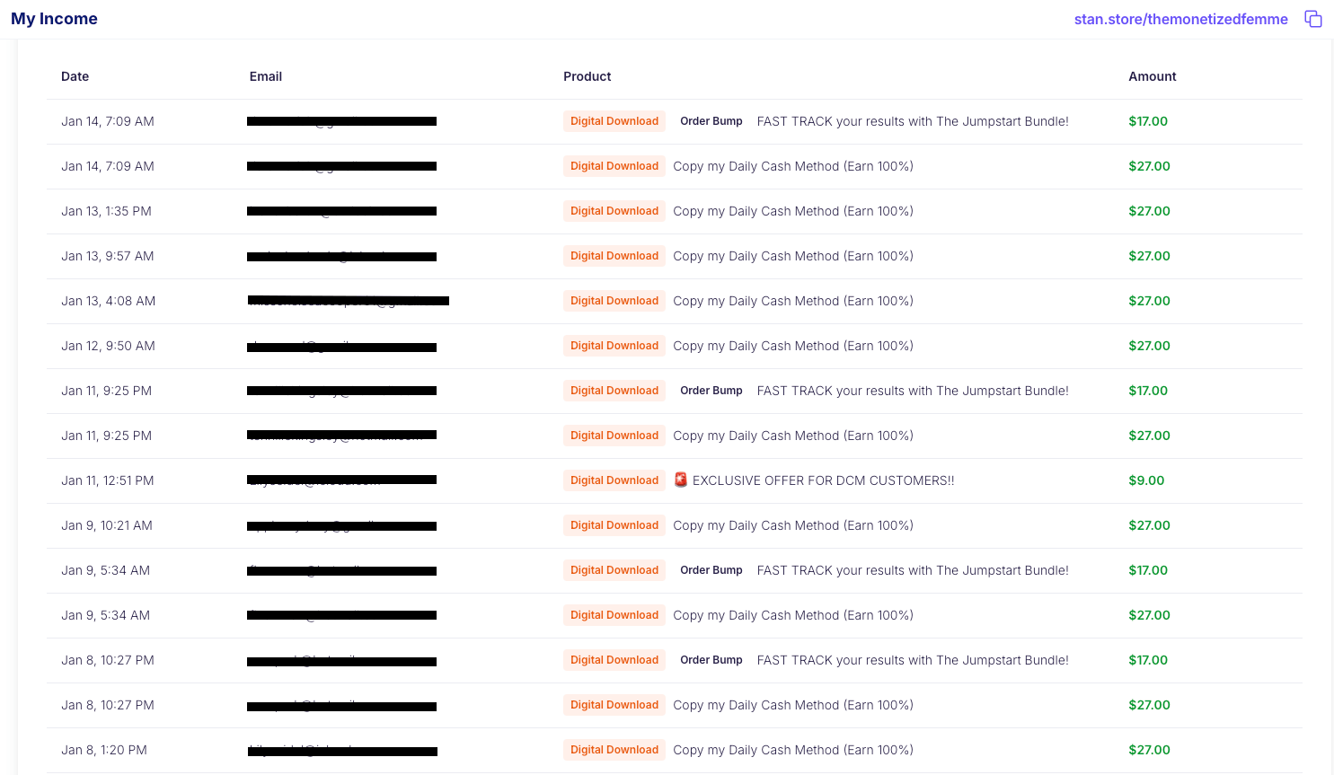Viewport: 1334px width, 775px height.
Task: Select the Jan 12, 9:50 AM date cell
Action: pos(108,346)
